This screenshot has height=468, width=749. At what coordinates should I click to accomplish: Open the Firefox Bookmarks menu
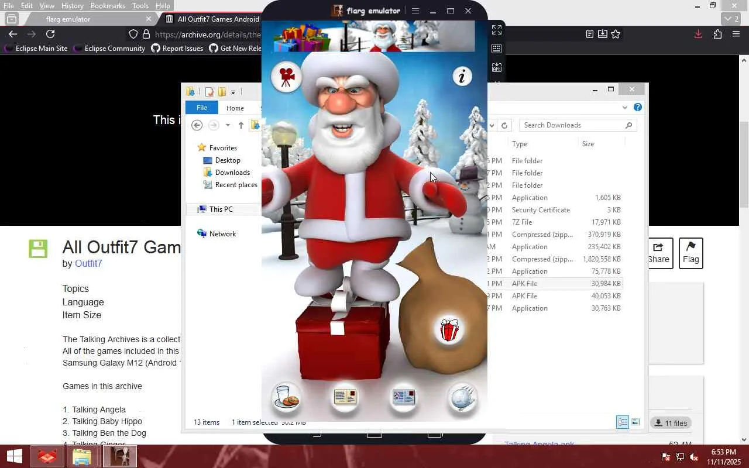(x=108, y=6)
